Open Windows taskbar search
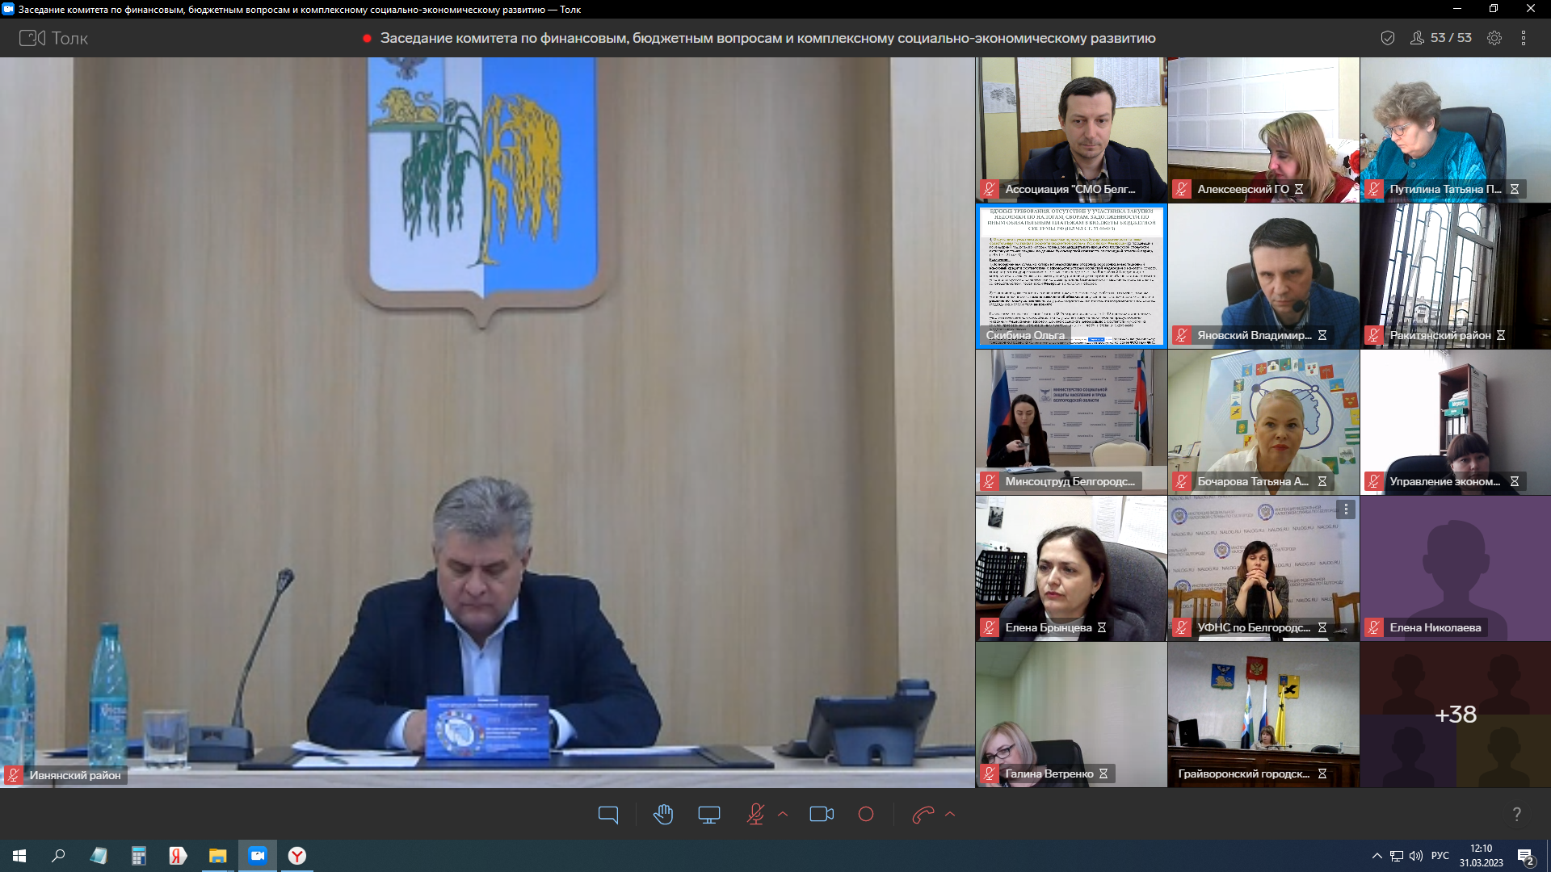The width and height of the screenshot is (1551, 872). (58, 856)
